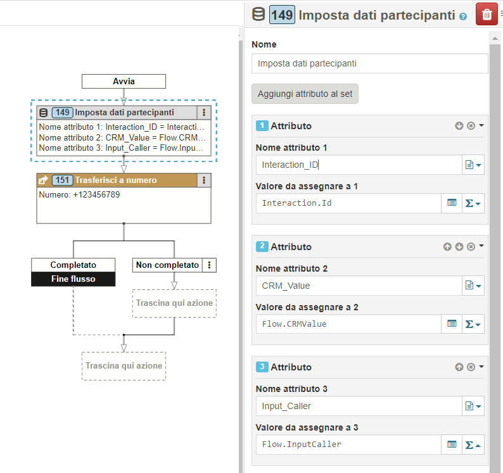503x473 pixels.
Task: Collapse attribute 1 section with arrow
Action: point(481,125)
